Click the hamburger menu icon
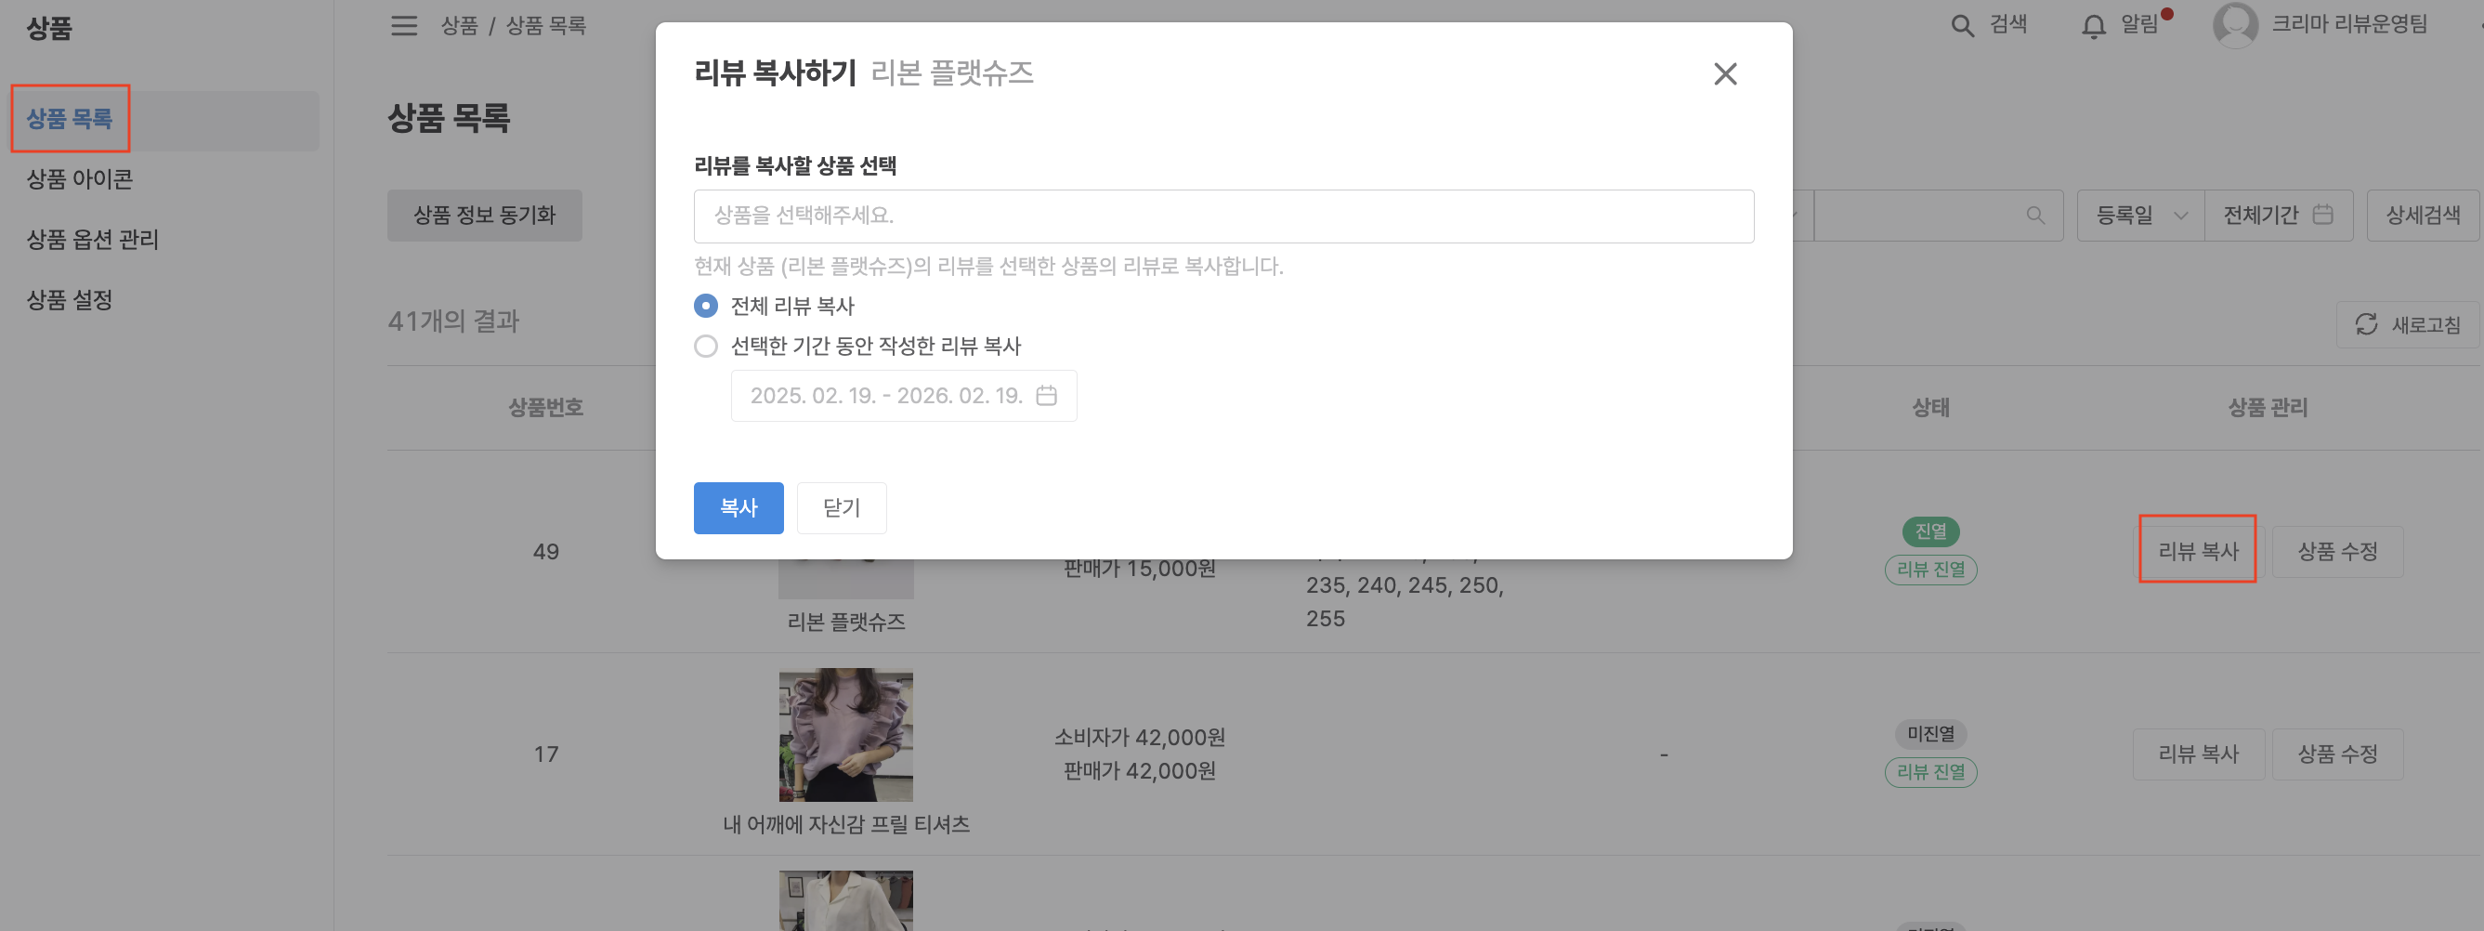The width and height of the screenshot is (2484, 931). [404, 25]
